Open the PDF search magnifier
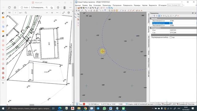The image size is (197, 111). click(26, 13)
